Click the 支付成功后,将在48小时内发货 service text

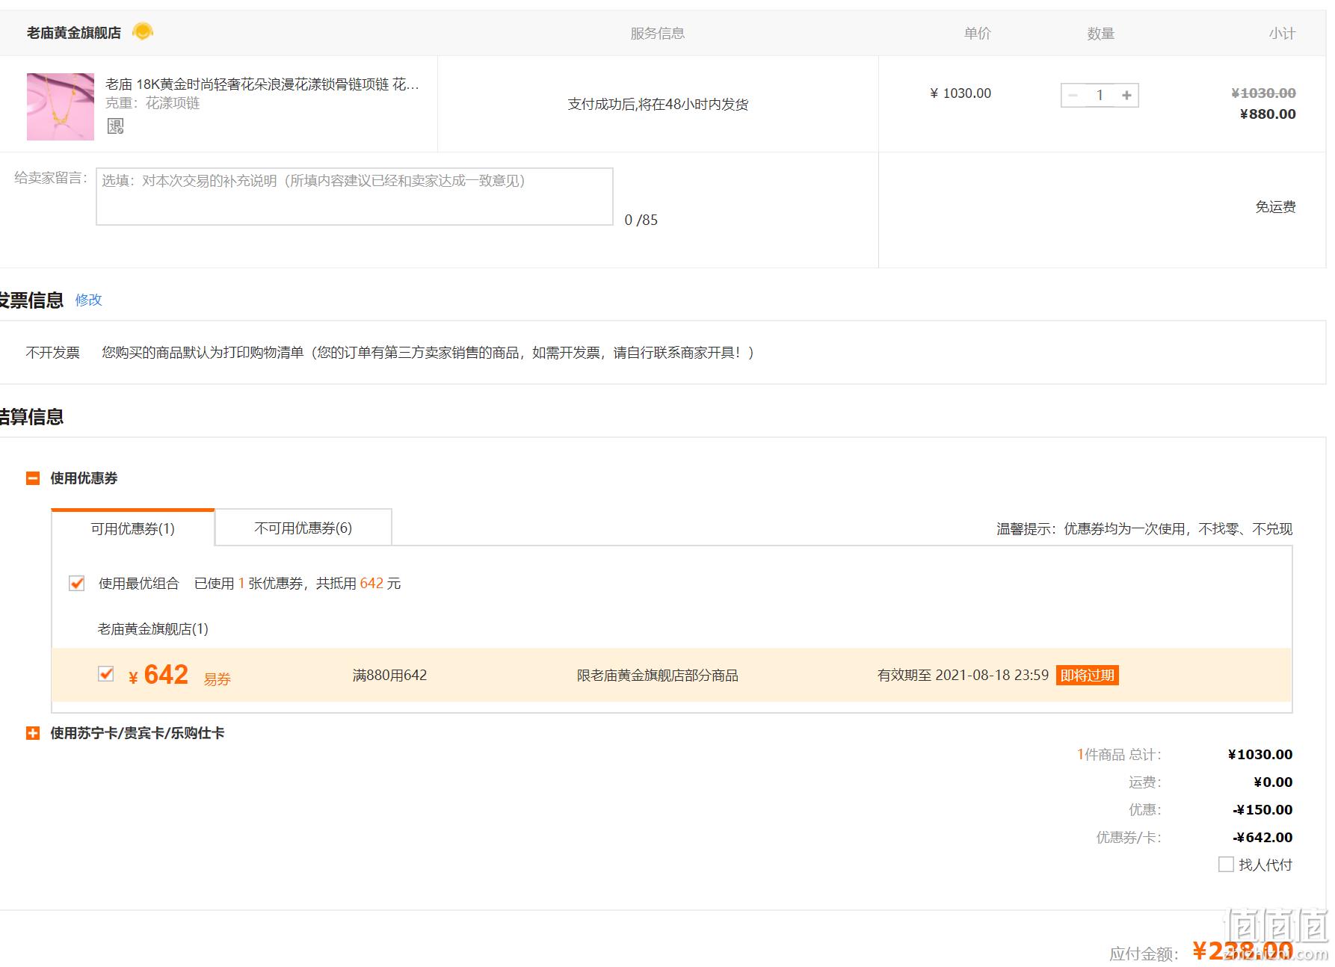[658, 105]
